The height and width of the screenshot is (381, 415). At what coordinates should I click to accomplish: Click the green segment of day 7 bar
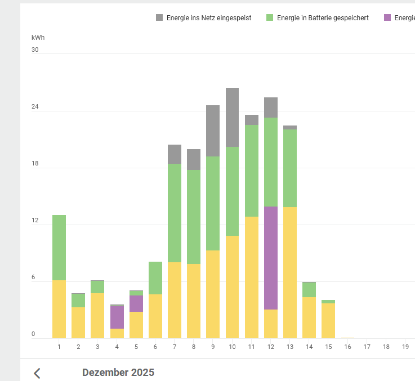[175, 213]
